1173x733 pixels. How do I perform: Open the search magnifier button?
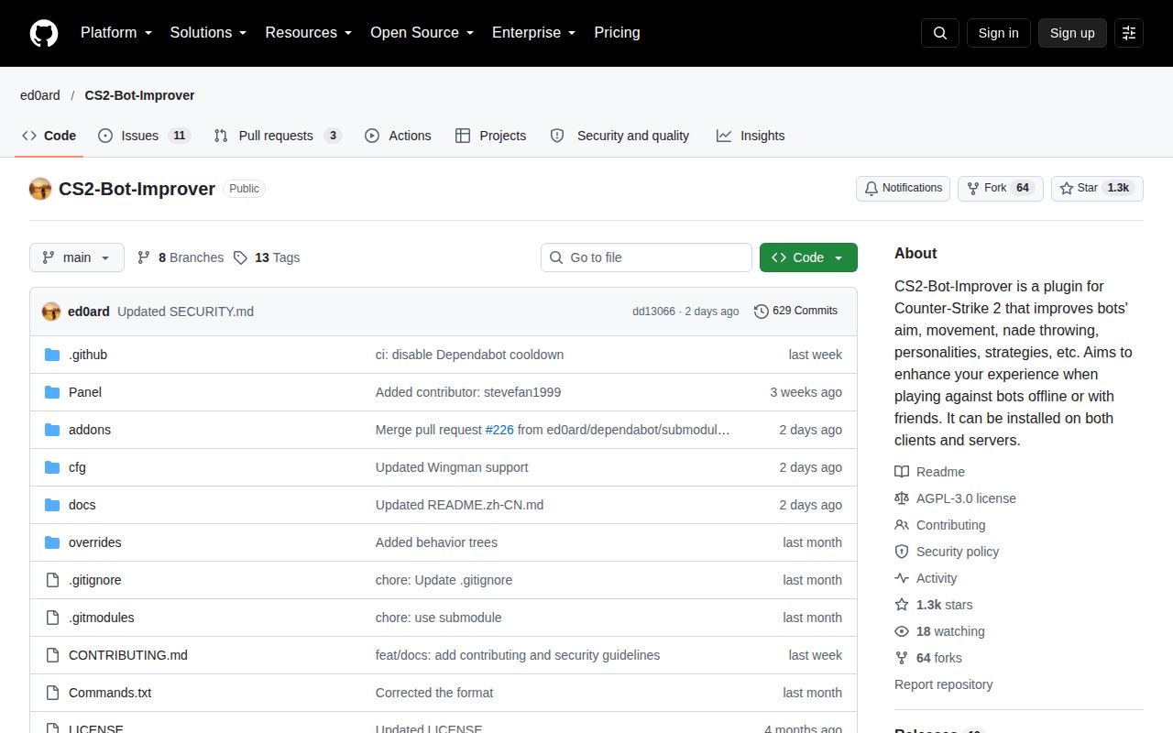click(x=940, y=33)
